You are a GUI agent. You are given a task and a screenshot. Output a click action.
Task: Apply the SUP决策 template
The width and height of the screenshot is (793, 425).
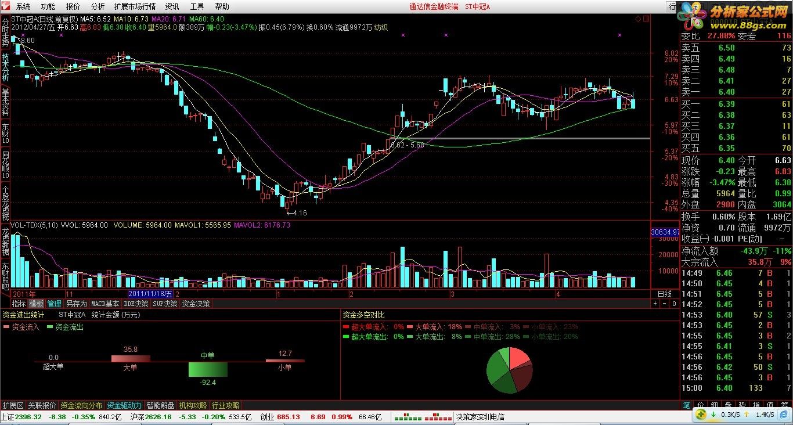165,304
